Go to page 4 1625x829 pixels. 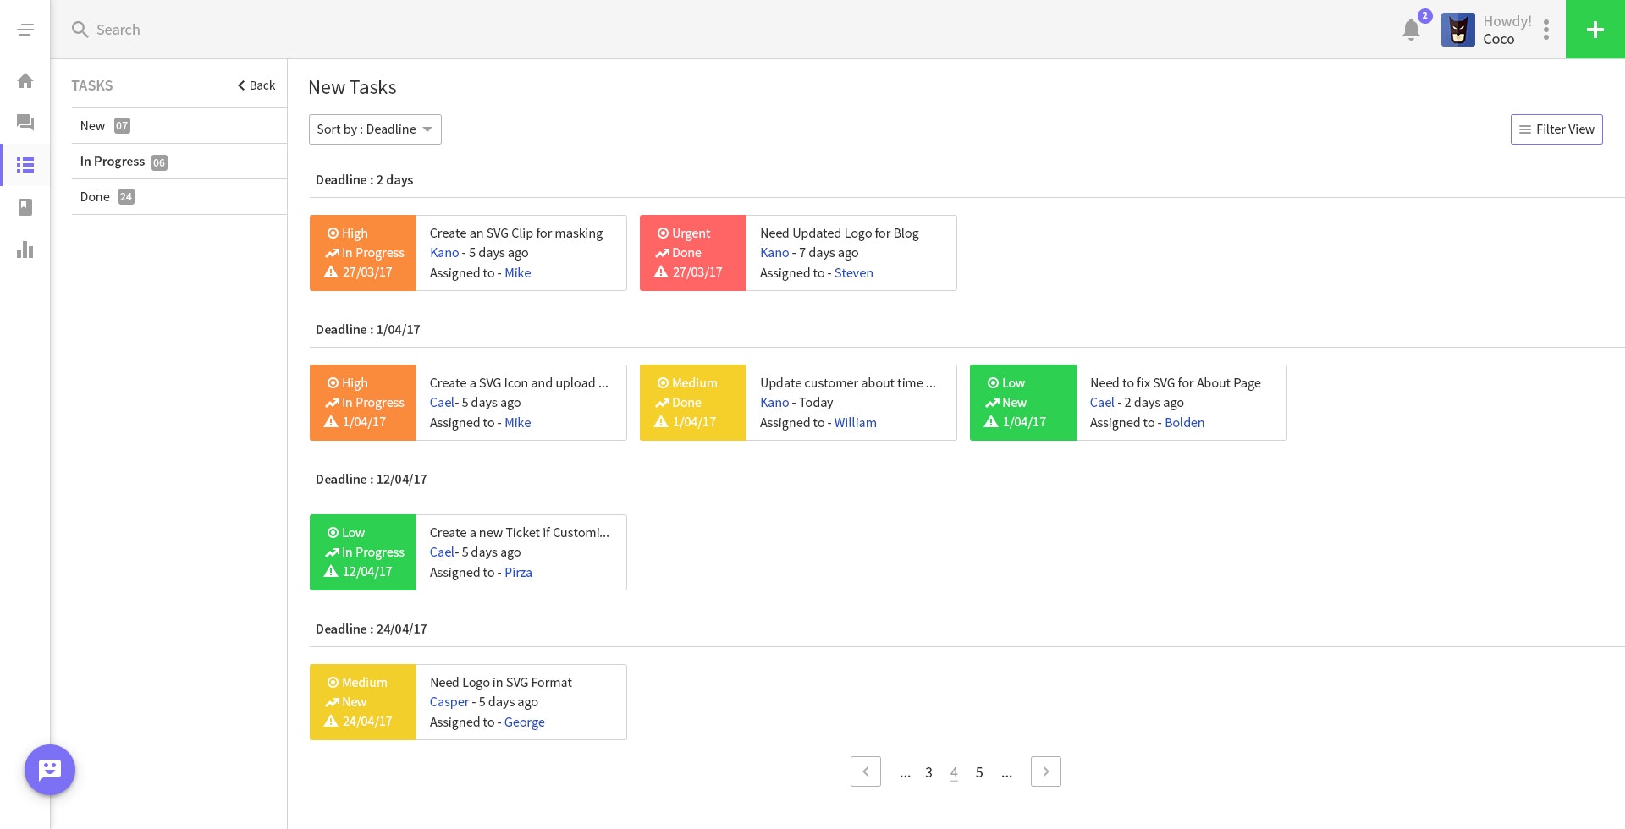(954, 772)
